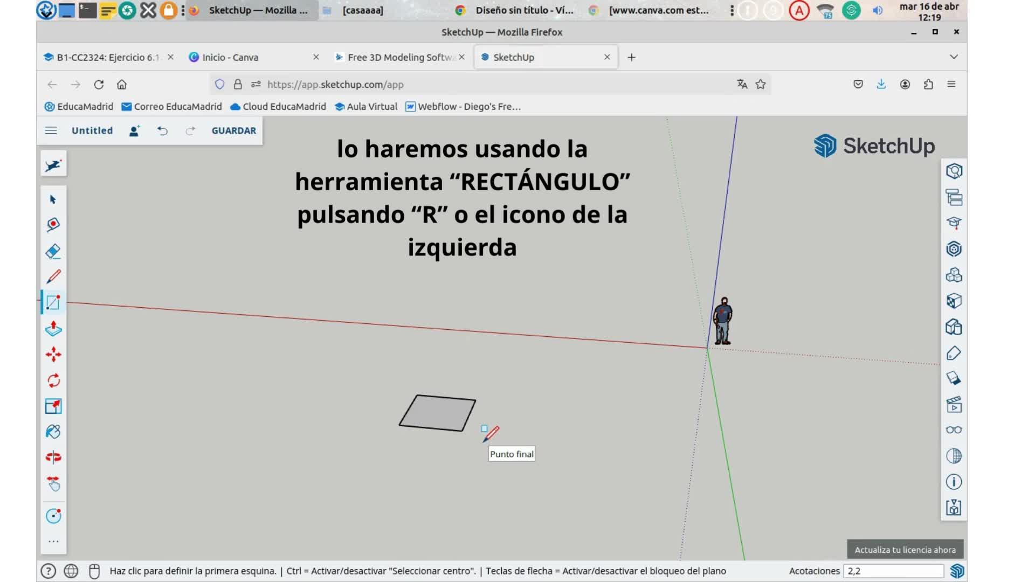Select the Rectangle tool
The width and height of the screenshot is (1035, 582).
point(53,302)
